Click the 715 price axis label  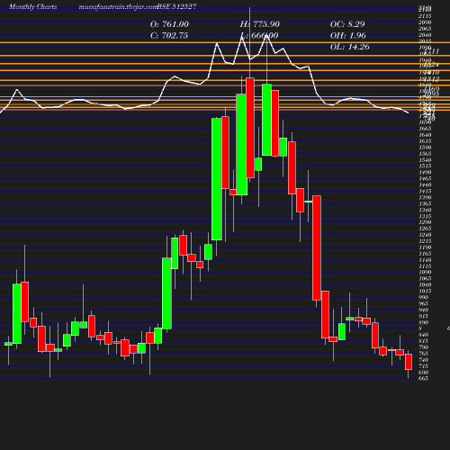pos(423,366)
